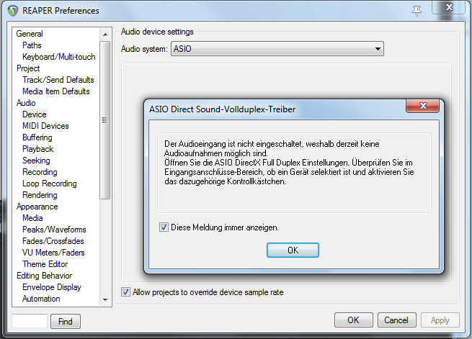Open Seeking settings
The width and height of the screenshot is (472, 339).
point(36,161)
